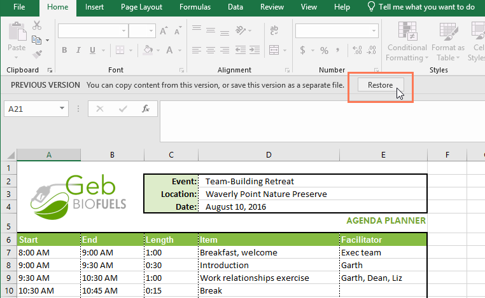Switch to the Formulas tab

pos(195,7)
